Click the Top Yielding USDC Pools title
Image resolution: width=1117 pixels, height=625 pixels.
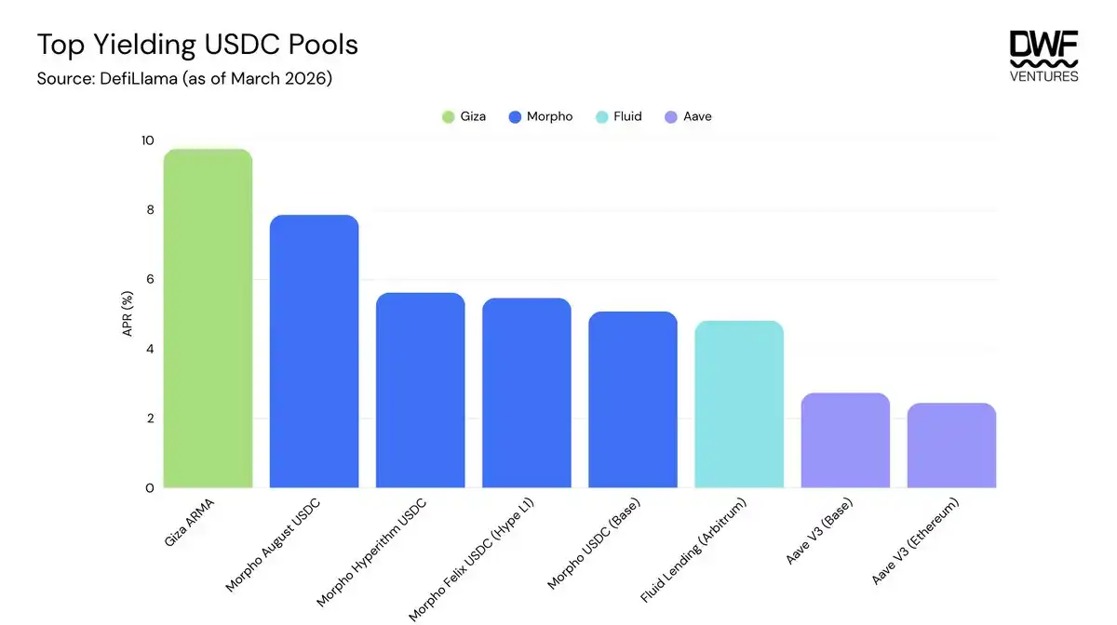point(196,45)
